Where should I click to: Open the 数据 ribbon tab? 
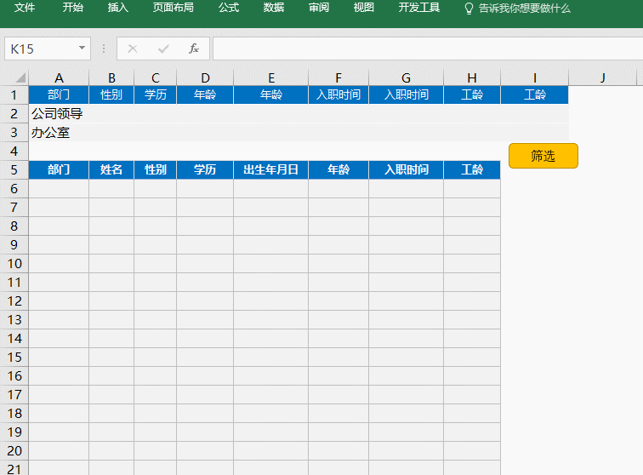[274, 8]
